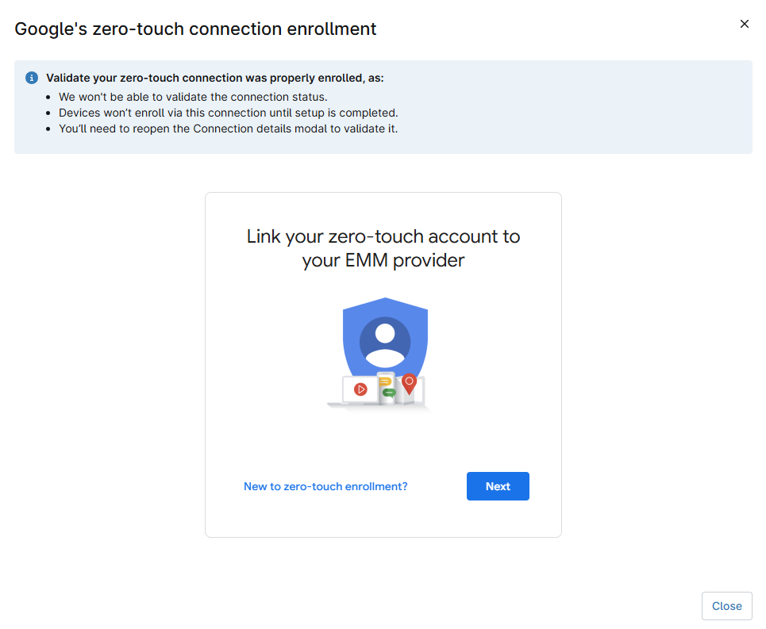Click the green chat bubble on the phone

[389, 392]
